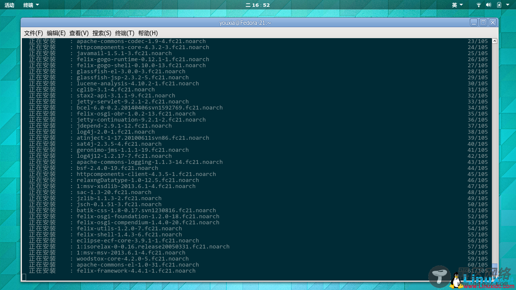Select text apache-commons-el-1.0-31.fc21.noarch
Image resolution: width=516 pixels, height=290 pixels.
click(138, 265)
